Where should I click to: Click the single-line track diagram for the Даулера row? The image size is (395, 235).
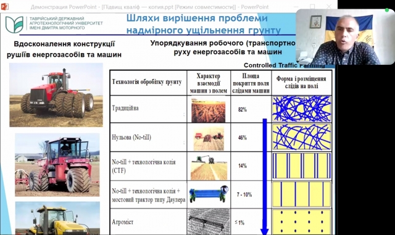point(302,194)
